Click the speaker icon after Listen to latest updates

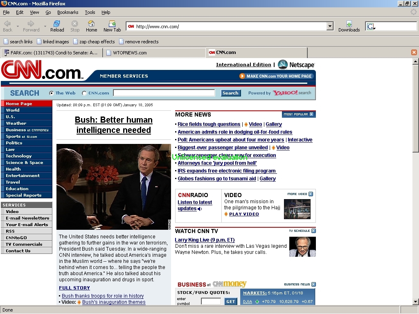click(x=200, y=209)
